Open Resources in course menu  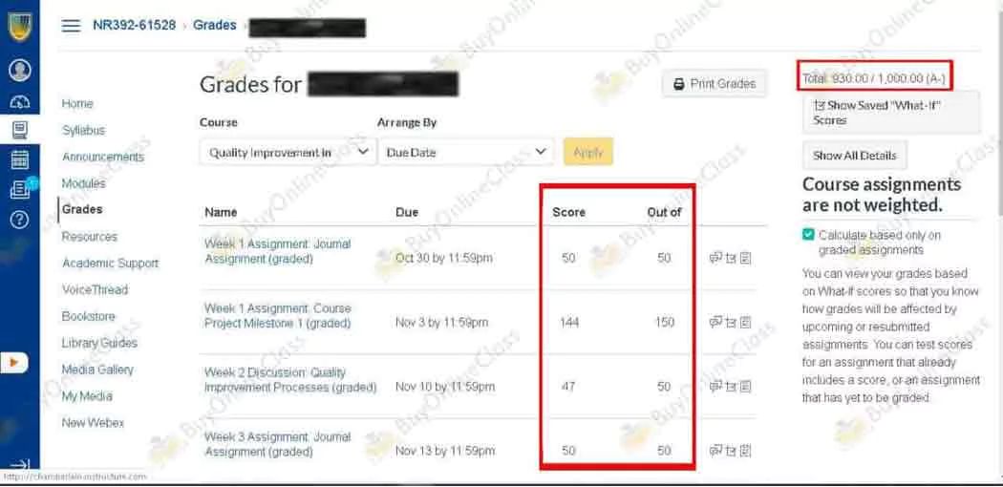tap(90, 237)
